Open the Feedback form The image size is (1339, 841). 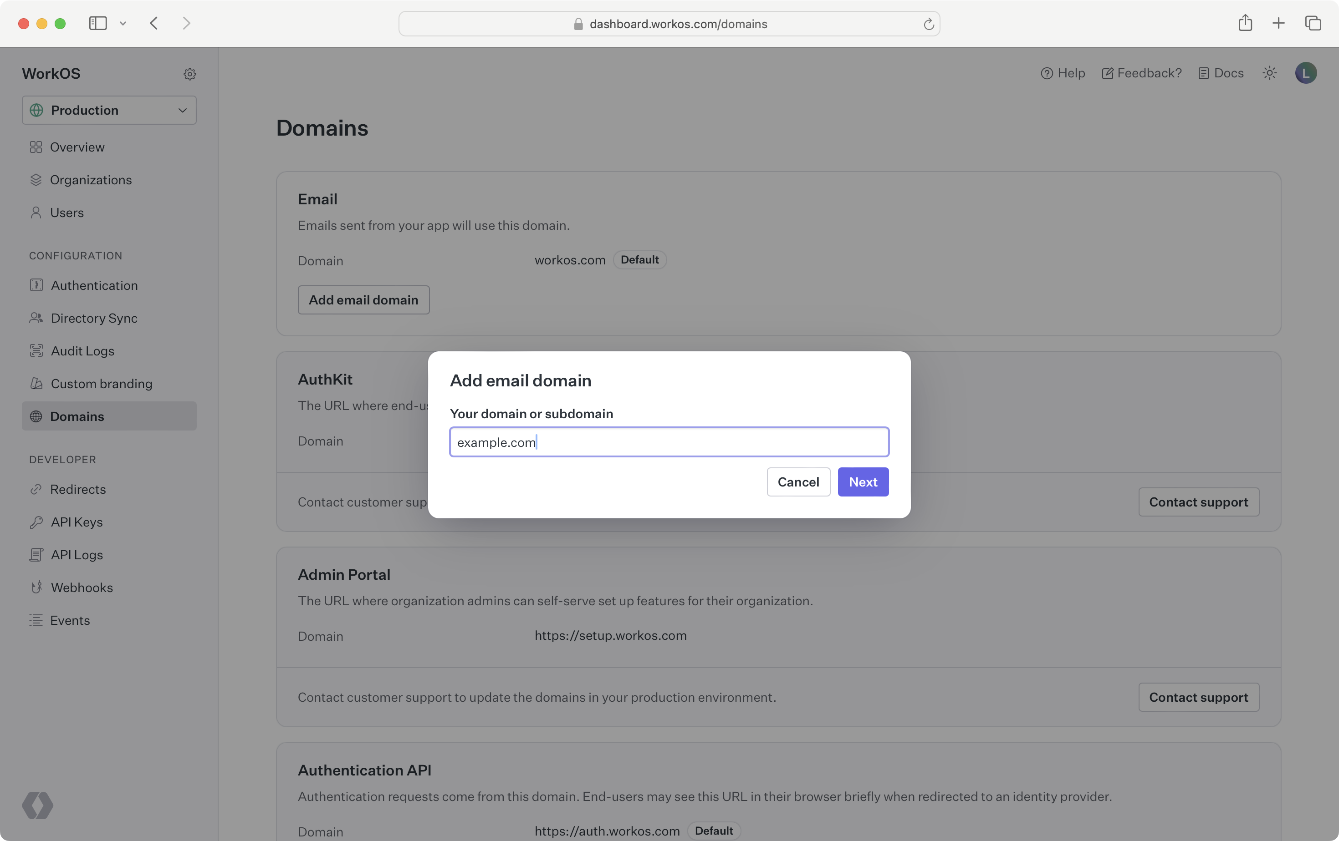pyautogui.click(x=1140, y=73)
